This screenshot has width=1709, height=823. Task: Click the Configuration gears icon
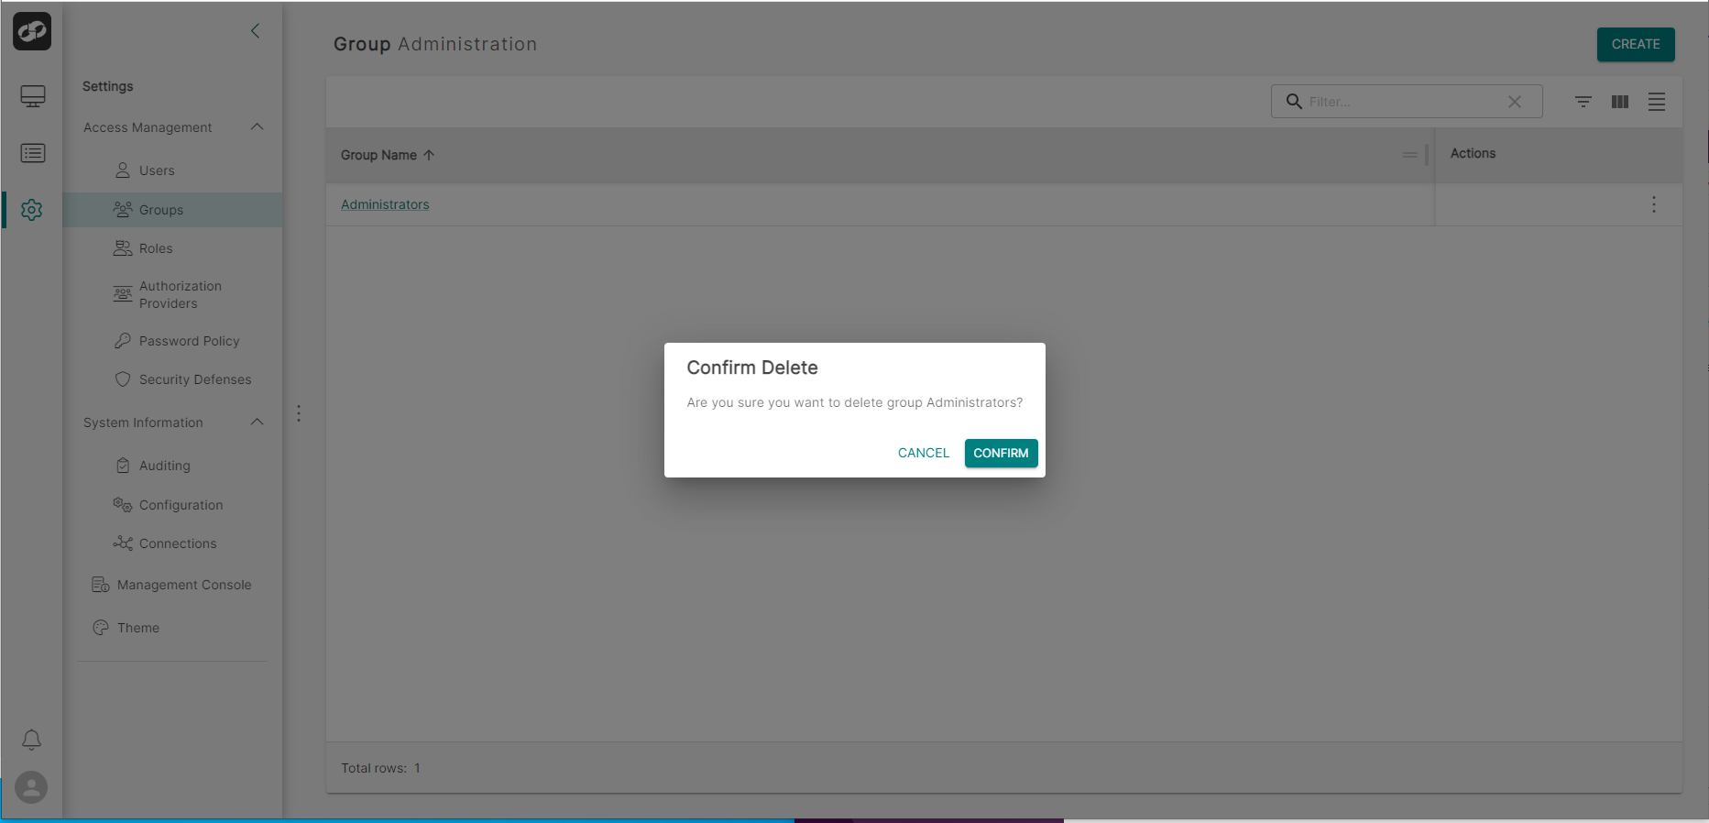click(123, 505)
